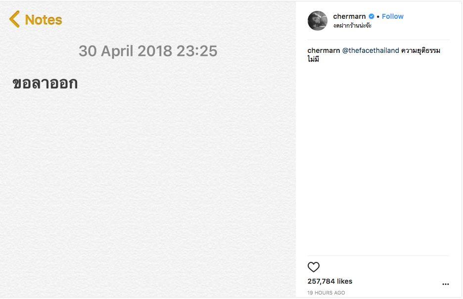Click the blue verified badge beside chermarn
The width and height of the screenshot is (463, 299).
click(371, 16)
